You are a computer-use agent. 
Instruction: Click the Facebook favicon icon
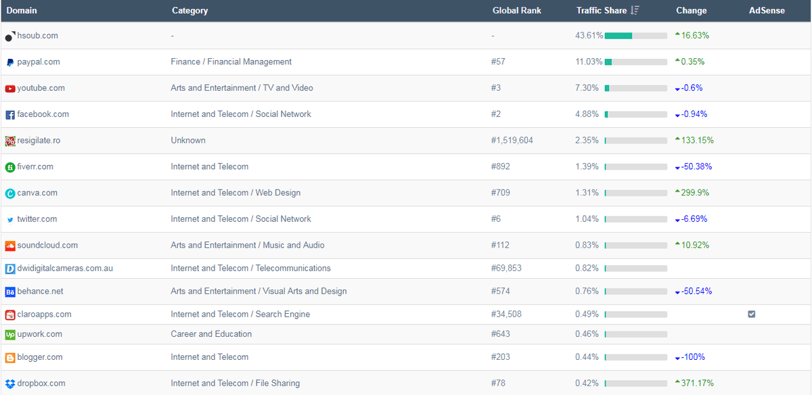pyautogui.click(x=10, y=115)
